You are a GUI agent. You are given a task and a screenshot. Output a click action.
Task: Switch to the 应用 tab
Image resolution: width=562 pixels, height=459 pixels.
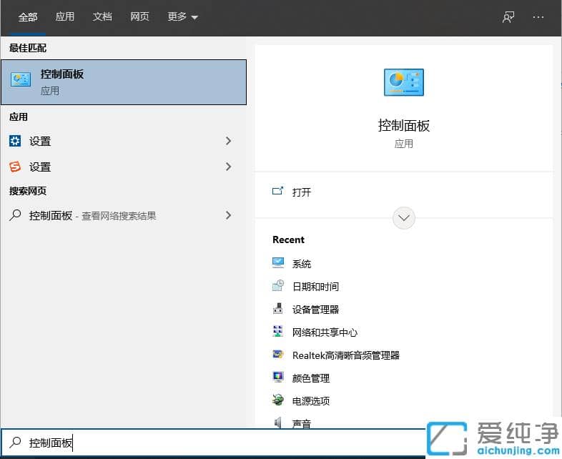pos(65,17)
